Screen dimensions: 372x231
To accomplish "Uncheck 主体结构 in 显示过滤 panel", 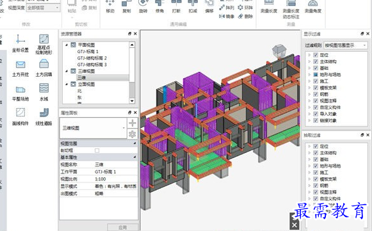I will (x=316, y=61).
